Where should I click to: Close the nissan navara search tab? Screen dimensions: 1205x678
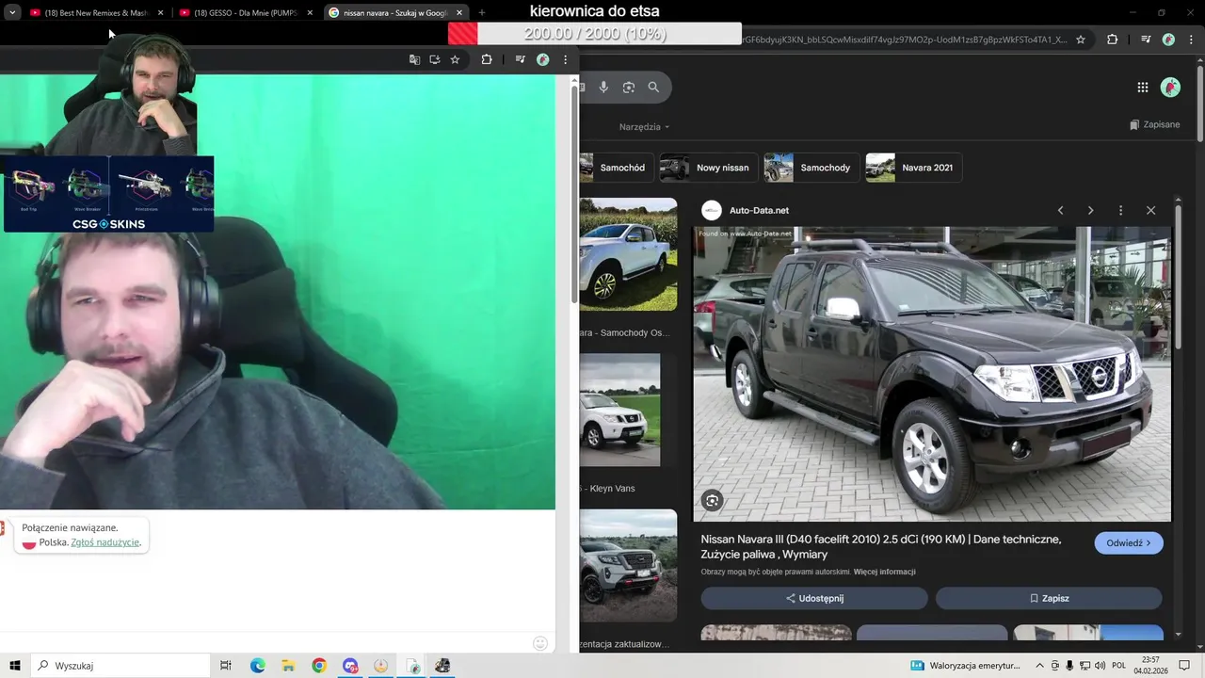[459, 13]
